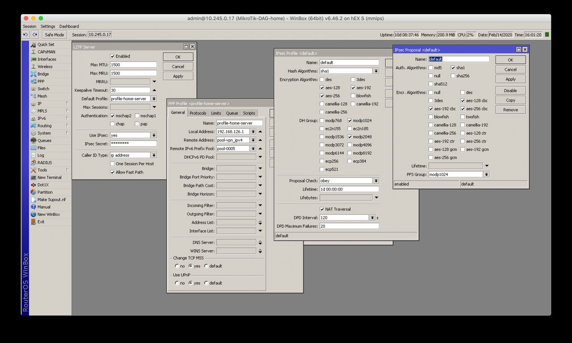Open the Session menu
Viewport: 572px width, 343px height.
tap(29, 26)
